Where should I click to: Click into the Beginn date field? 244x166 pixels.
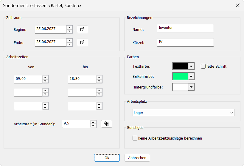coord(51,29)
